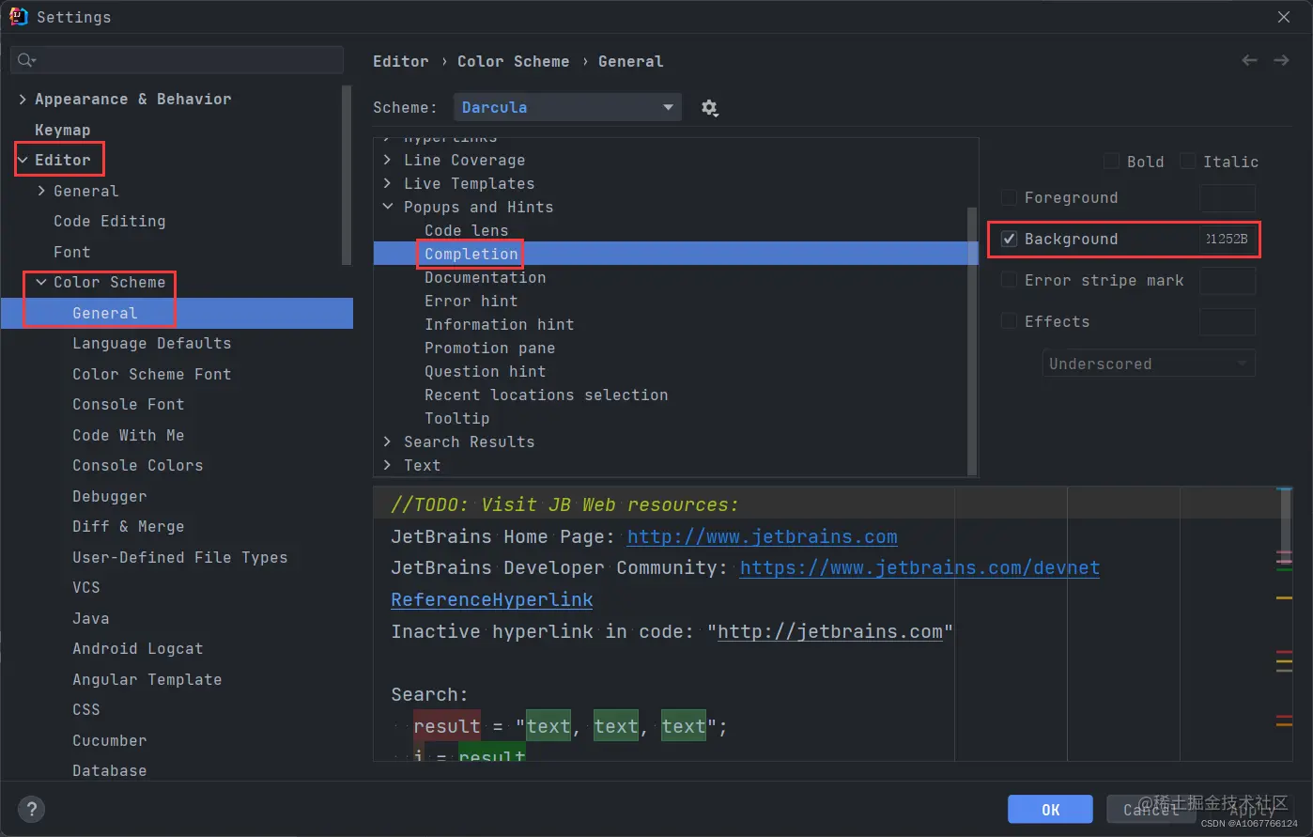Open the Background color swatch 21252B
The image size is (1313, 837).
click(x=1228, y=239)
